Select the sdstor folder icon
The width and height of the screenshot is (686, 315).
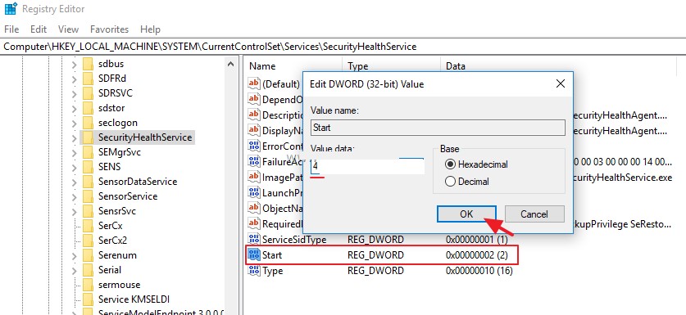point(88,108)
